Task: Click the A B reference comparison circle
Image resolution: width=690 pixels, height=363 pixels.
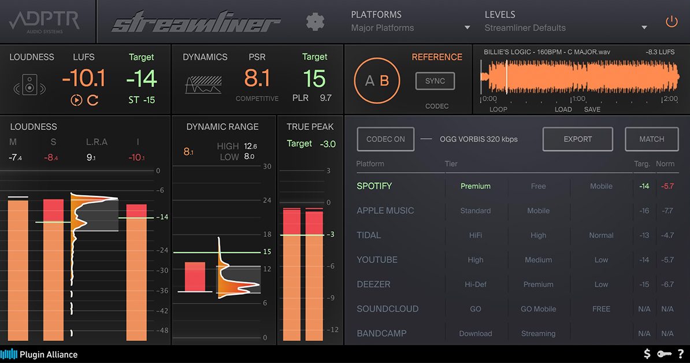Action: coord(376,80)
